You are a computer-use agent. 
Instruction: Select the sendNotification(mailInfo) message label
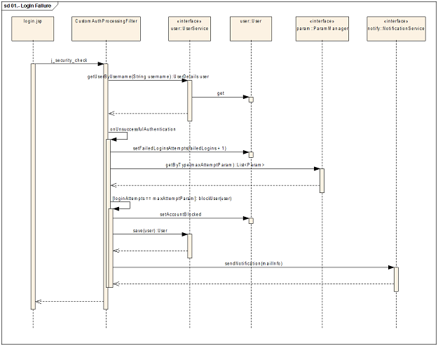(254, 263)
